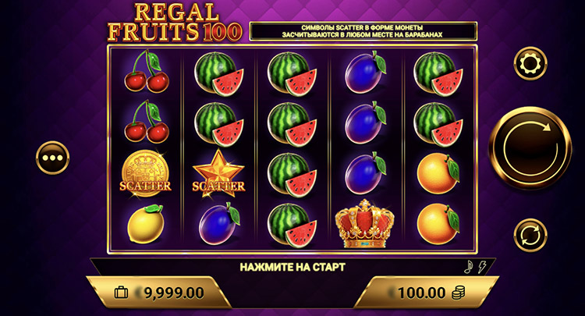Open the 9,999.00 balance panel
This screenshot has width=585, height=316.
point(158,293)
